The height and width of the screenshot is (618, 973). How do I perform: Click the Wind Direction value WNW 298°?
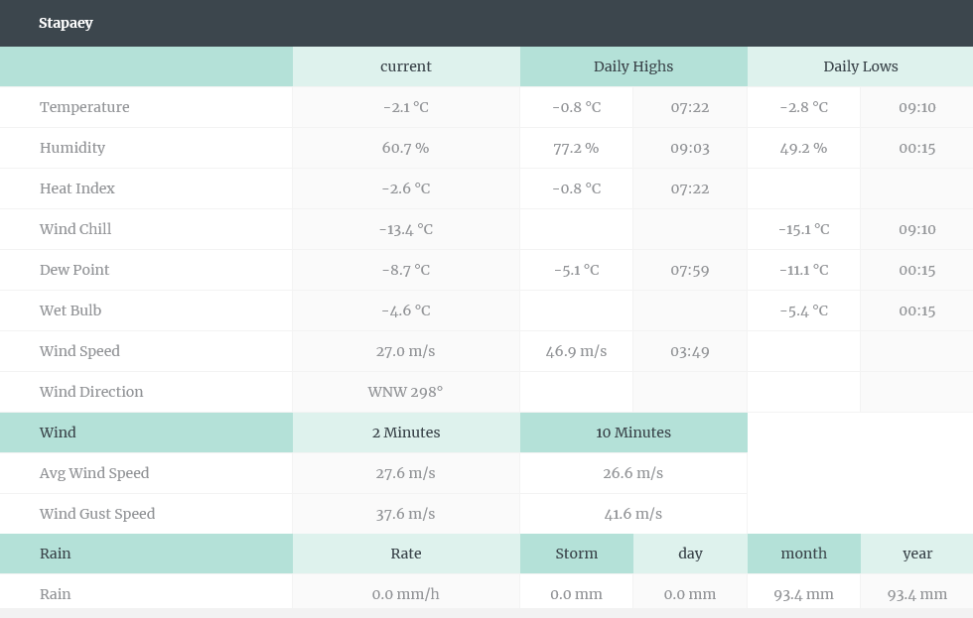tap(405, 392)
